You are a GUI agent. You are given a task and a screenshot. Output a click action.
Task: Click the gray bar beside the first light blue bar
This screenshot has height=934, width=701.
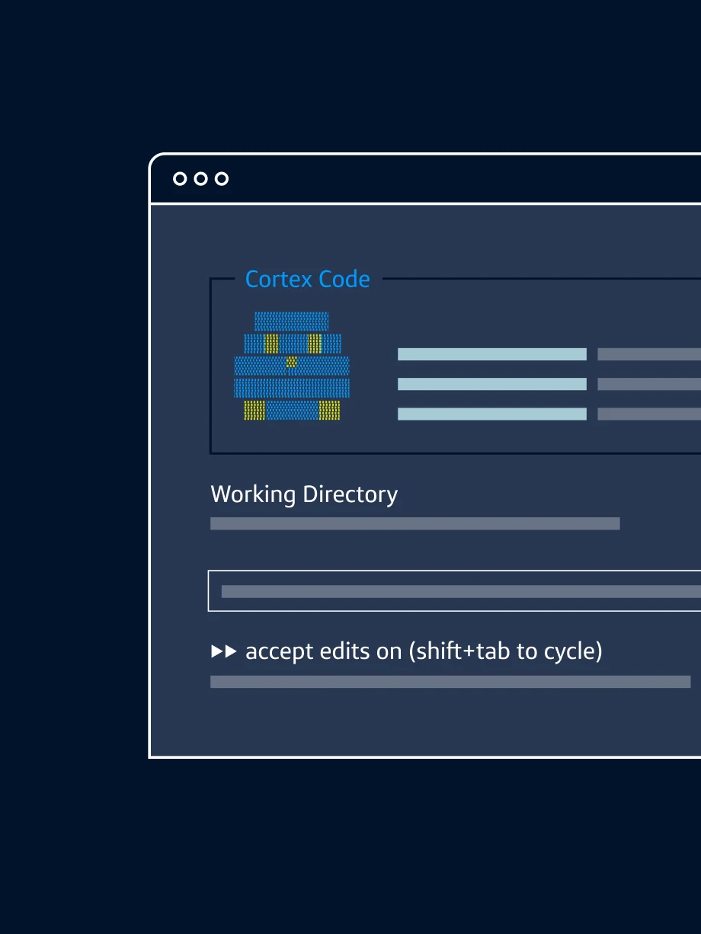coord(649,354)
